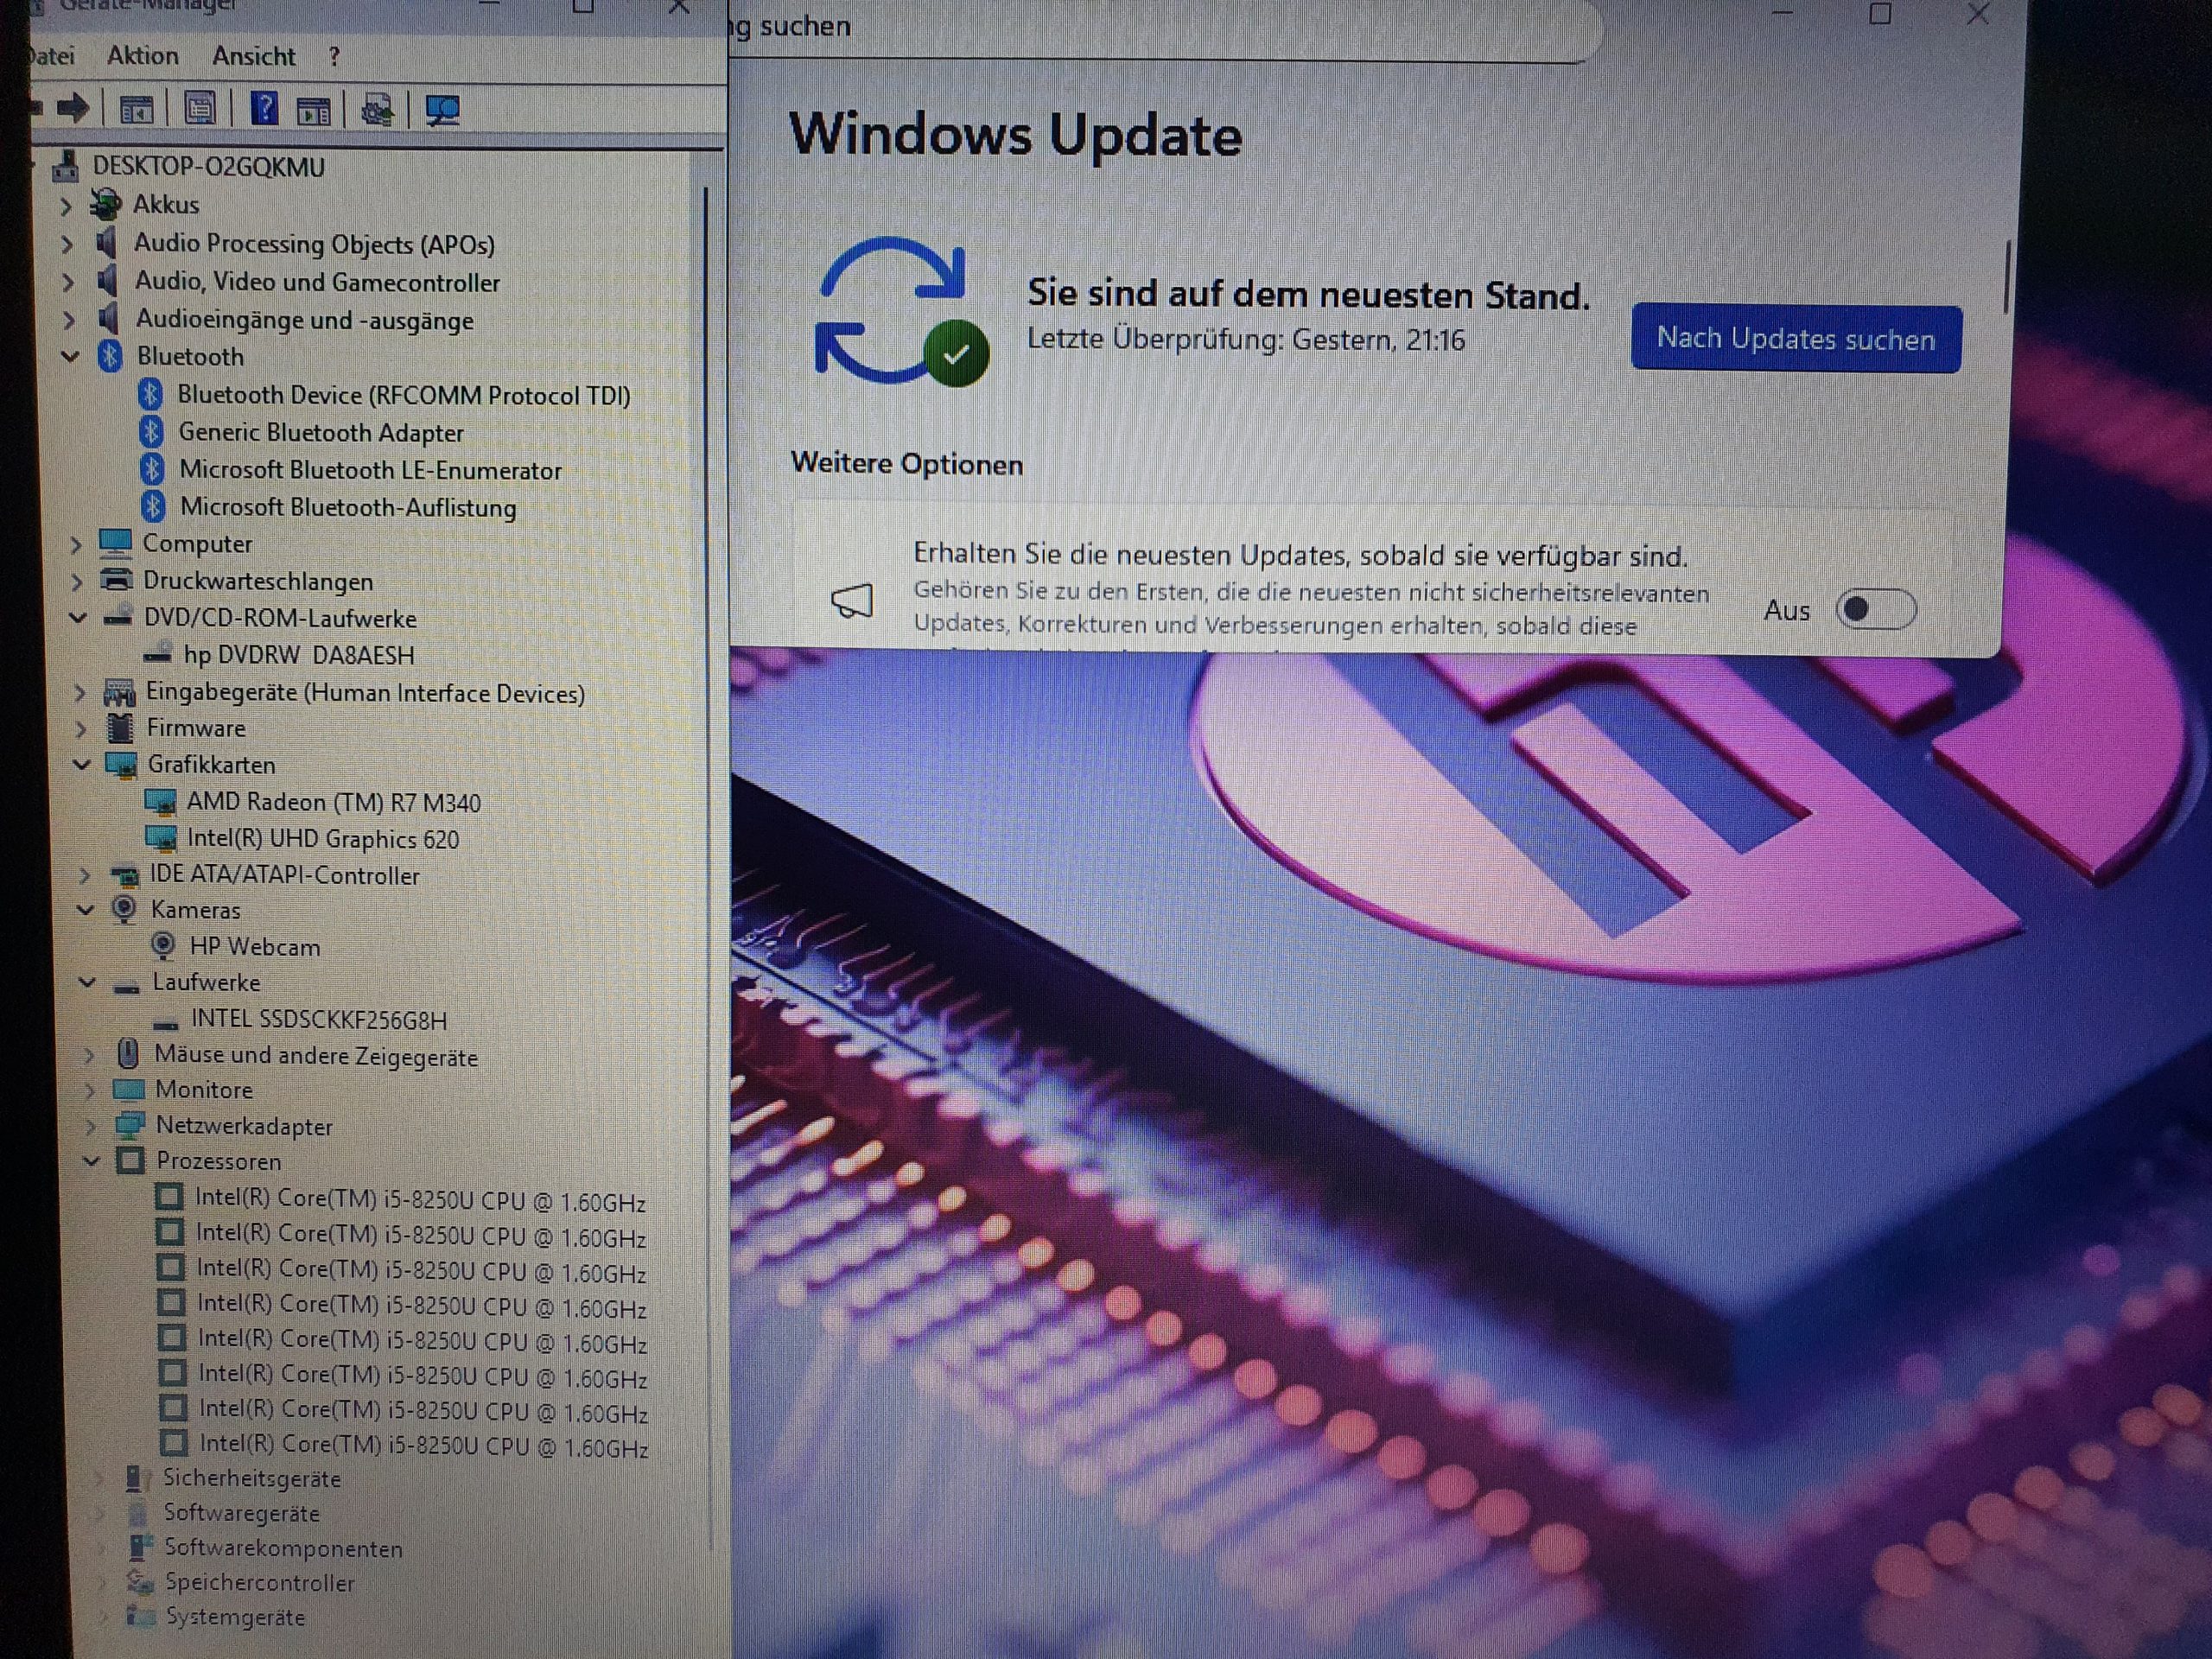Click the Forward arrow toolbar icon
The image size is (2212, 1659).
72,108
